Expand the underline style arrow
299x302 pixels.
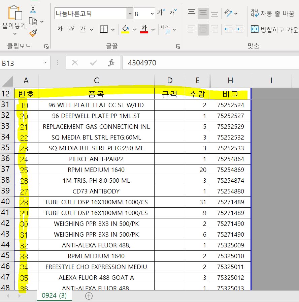click(x=92, y=30)
